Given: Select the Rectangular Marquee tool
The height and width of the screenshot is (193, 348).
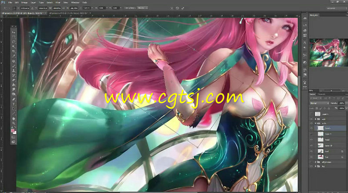Looking at the screenshot, I should pyautogui.click(x=14, y=37).
